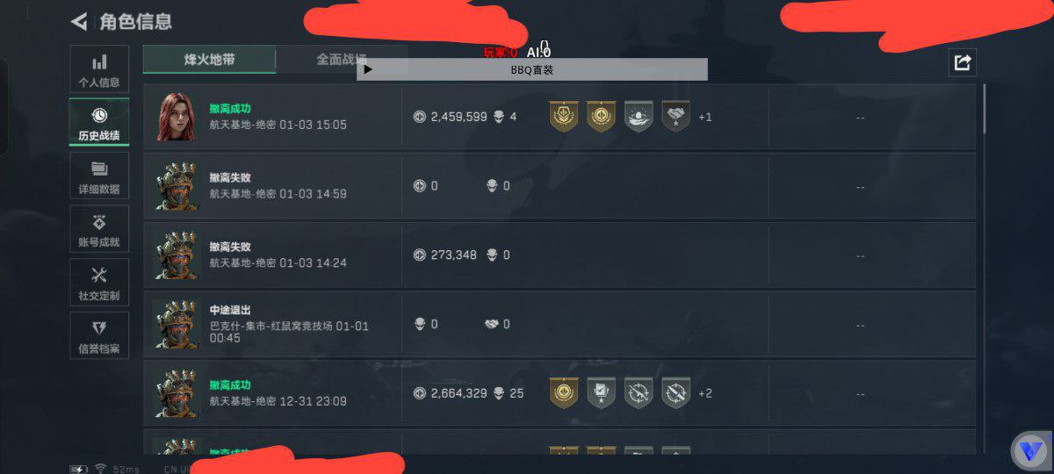Go back using the arrow beside 角色信息
The width and height of the screenshot is (1054, 474).
click(x=79, y=21)
